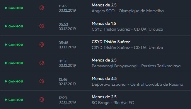The width and height of the screenshot is (191, 109).
Task: Select the Menos de 4.5 bet selection
Action: [x=104, y=78]
